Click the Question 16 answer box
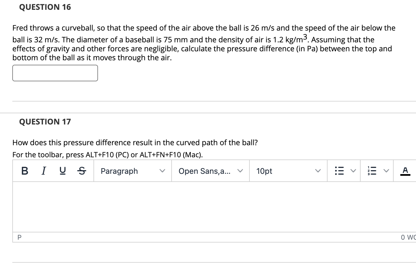416x268 pixels. (55, 73)
